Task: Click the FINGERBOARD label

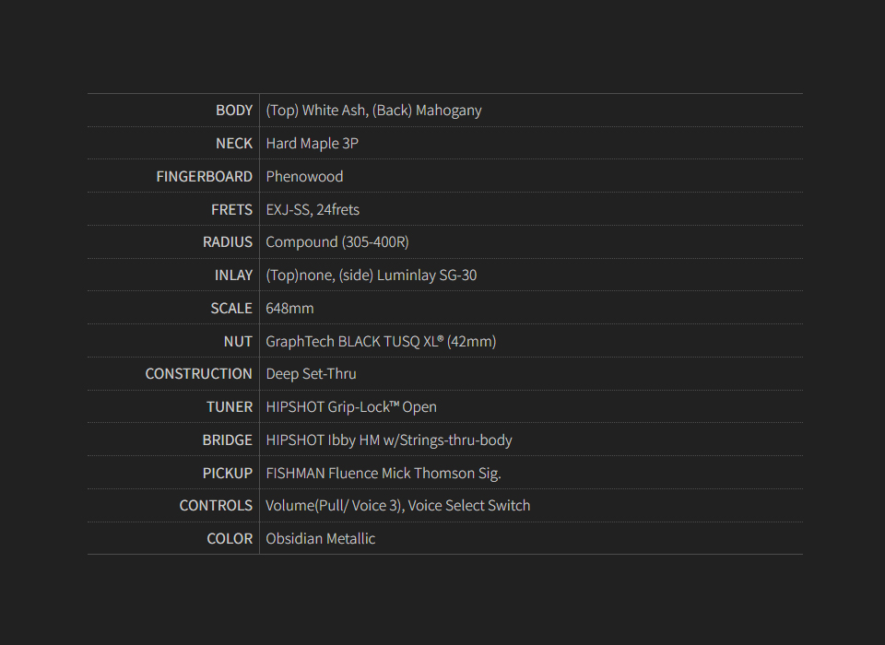Action: pyautogui.click(x=204, y=177)
